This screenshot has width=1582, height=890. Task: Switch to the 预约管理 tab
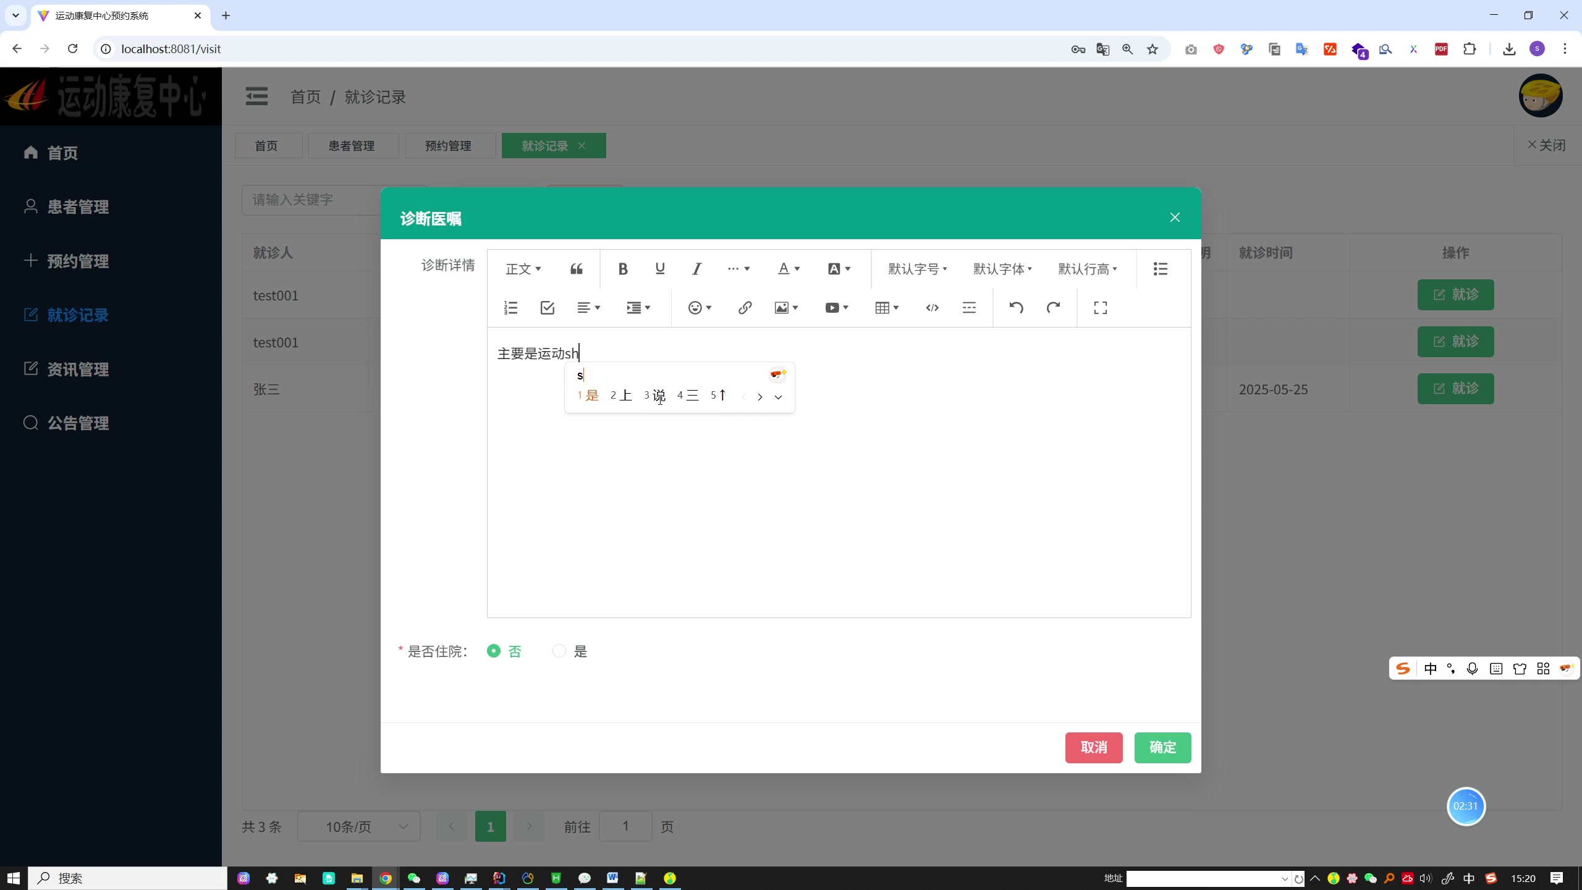point(450,146)
